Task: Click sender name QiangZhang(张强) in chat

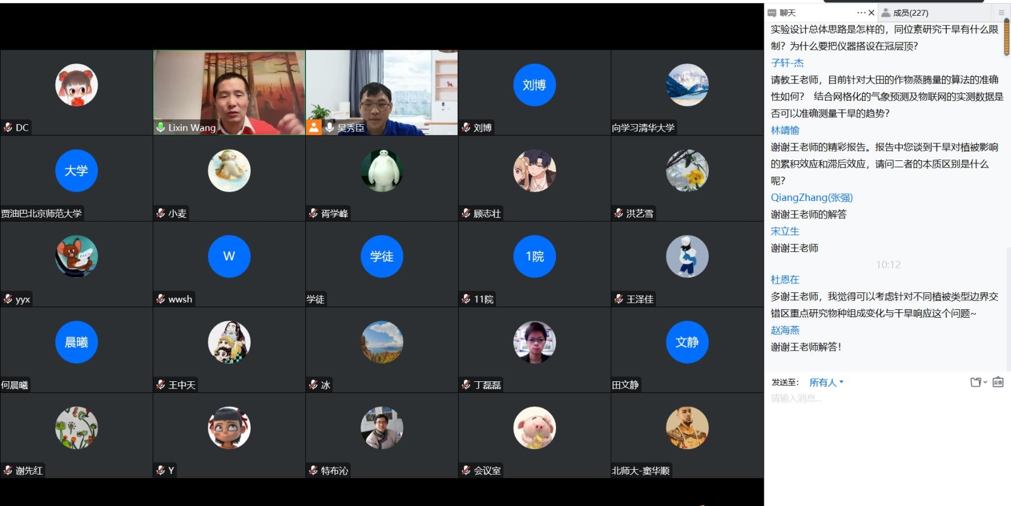Action: (811, 198)
